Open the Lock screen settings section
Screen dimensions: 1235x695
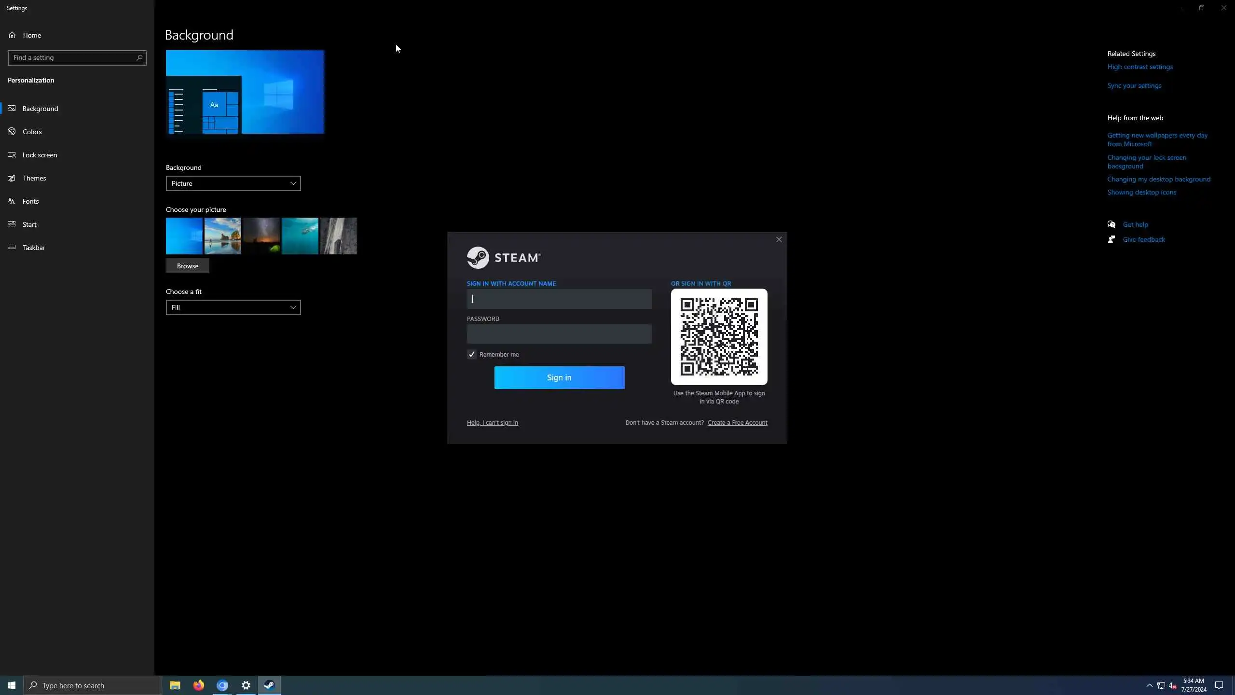[x=40, y=155]
